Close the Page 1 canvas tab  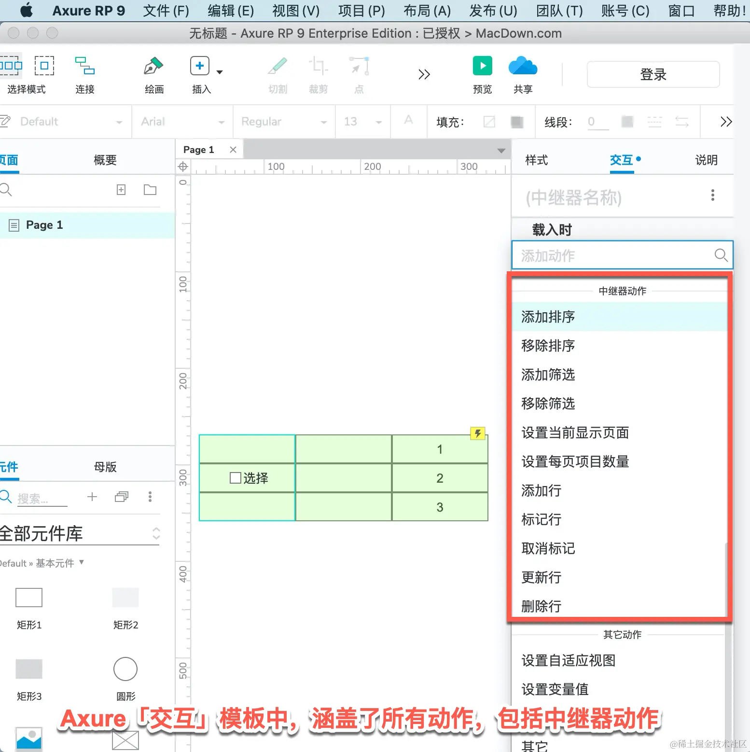[x=233, y=150]
